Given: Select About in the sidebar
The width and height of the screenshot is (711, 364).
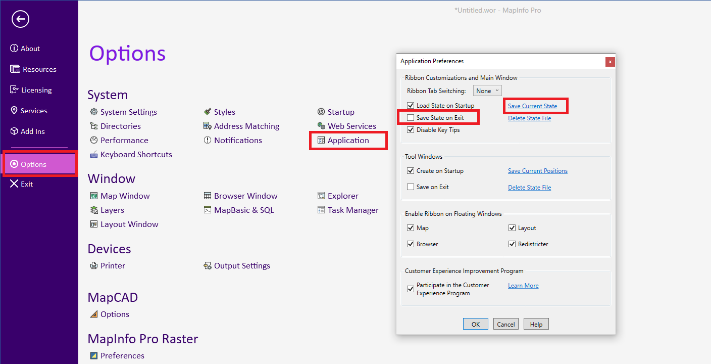Looking at the screenshot, I should (25, 49).
